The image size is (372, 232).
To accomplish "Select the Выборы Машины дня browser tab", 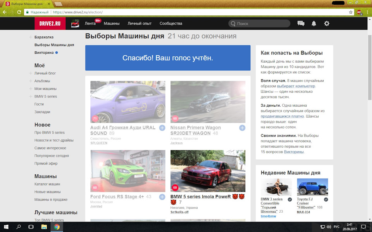I will click(x=27, y=4).
